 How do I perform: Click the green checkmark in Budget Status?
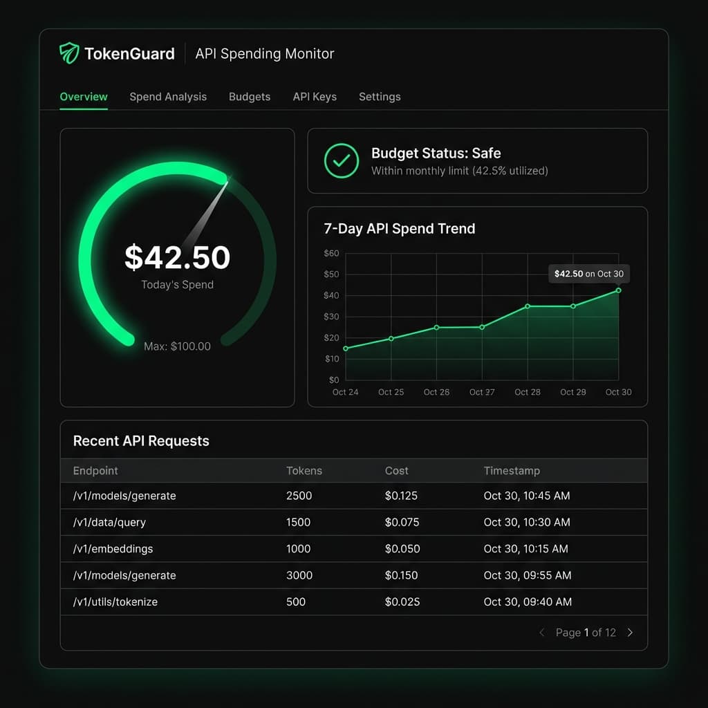pyautogui.click(x=340, y=161)
